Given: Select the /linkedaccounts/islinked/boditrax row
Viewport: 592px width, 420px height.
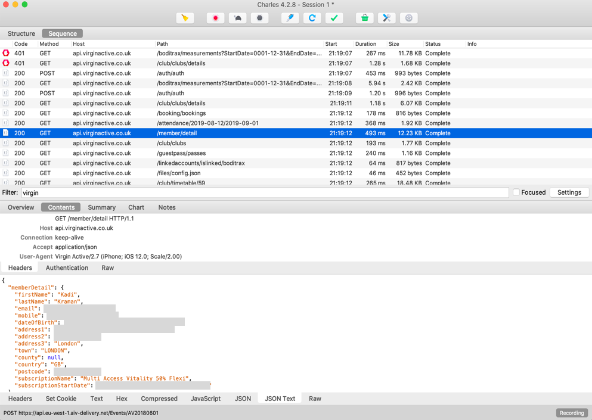Looking at the screenshot, I should (296, 163).
